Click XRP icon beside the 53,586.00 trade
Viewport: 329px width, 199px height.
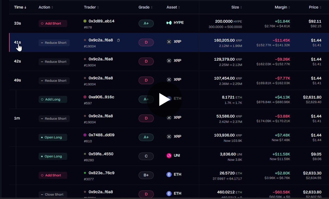(x=169, y=118)
